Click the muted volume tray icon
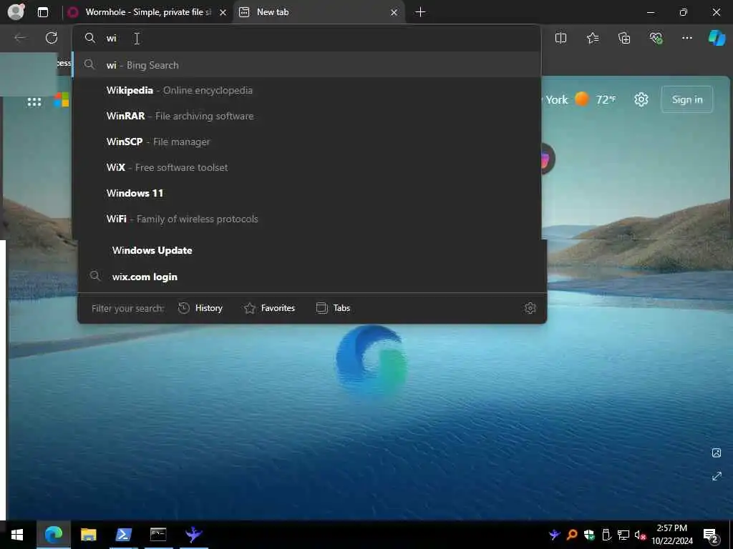 pos(640,535)
